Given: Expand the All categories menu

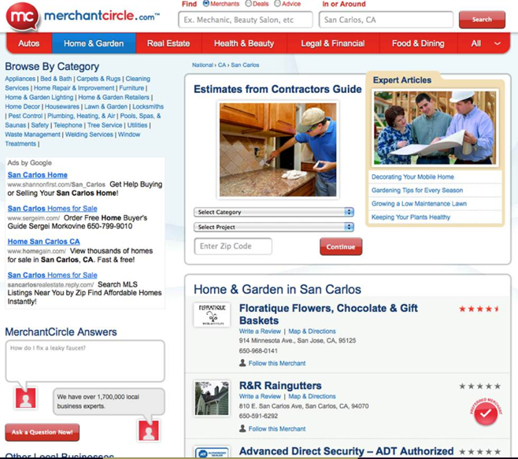Looking at the screenshot, I should (484, 43).
